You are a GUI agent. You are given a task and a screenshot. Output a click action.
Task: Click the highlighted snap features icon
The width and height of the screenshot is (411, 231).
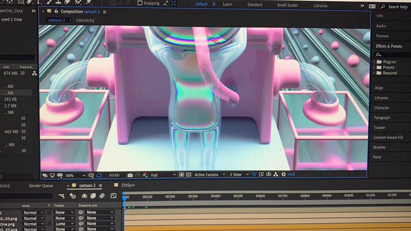tap(174, 4)
